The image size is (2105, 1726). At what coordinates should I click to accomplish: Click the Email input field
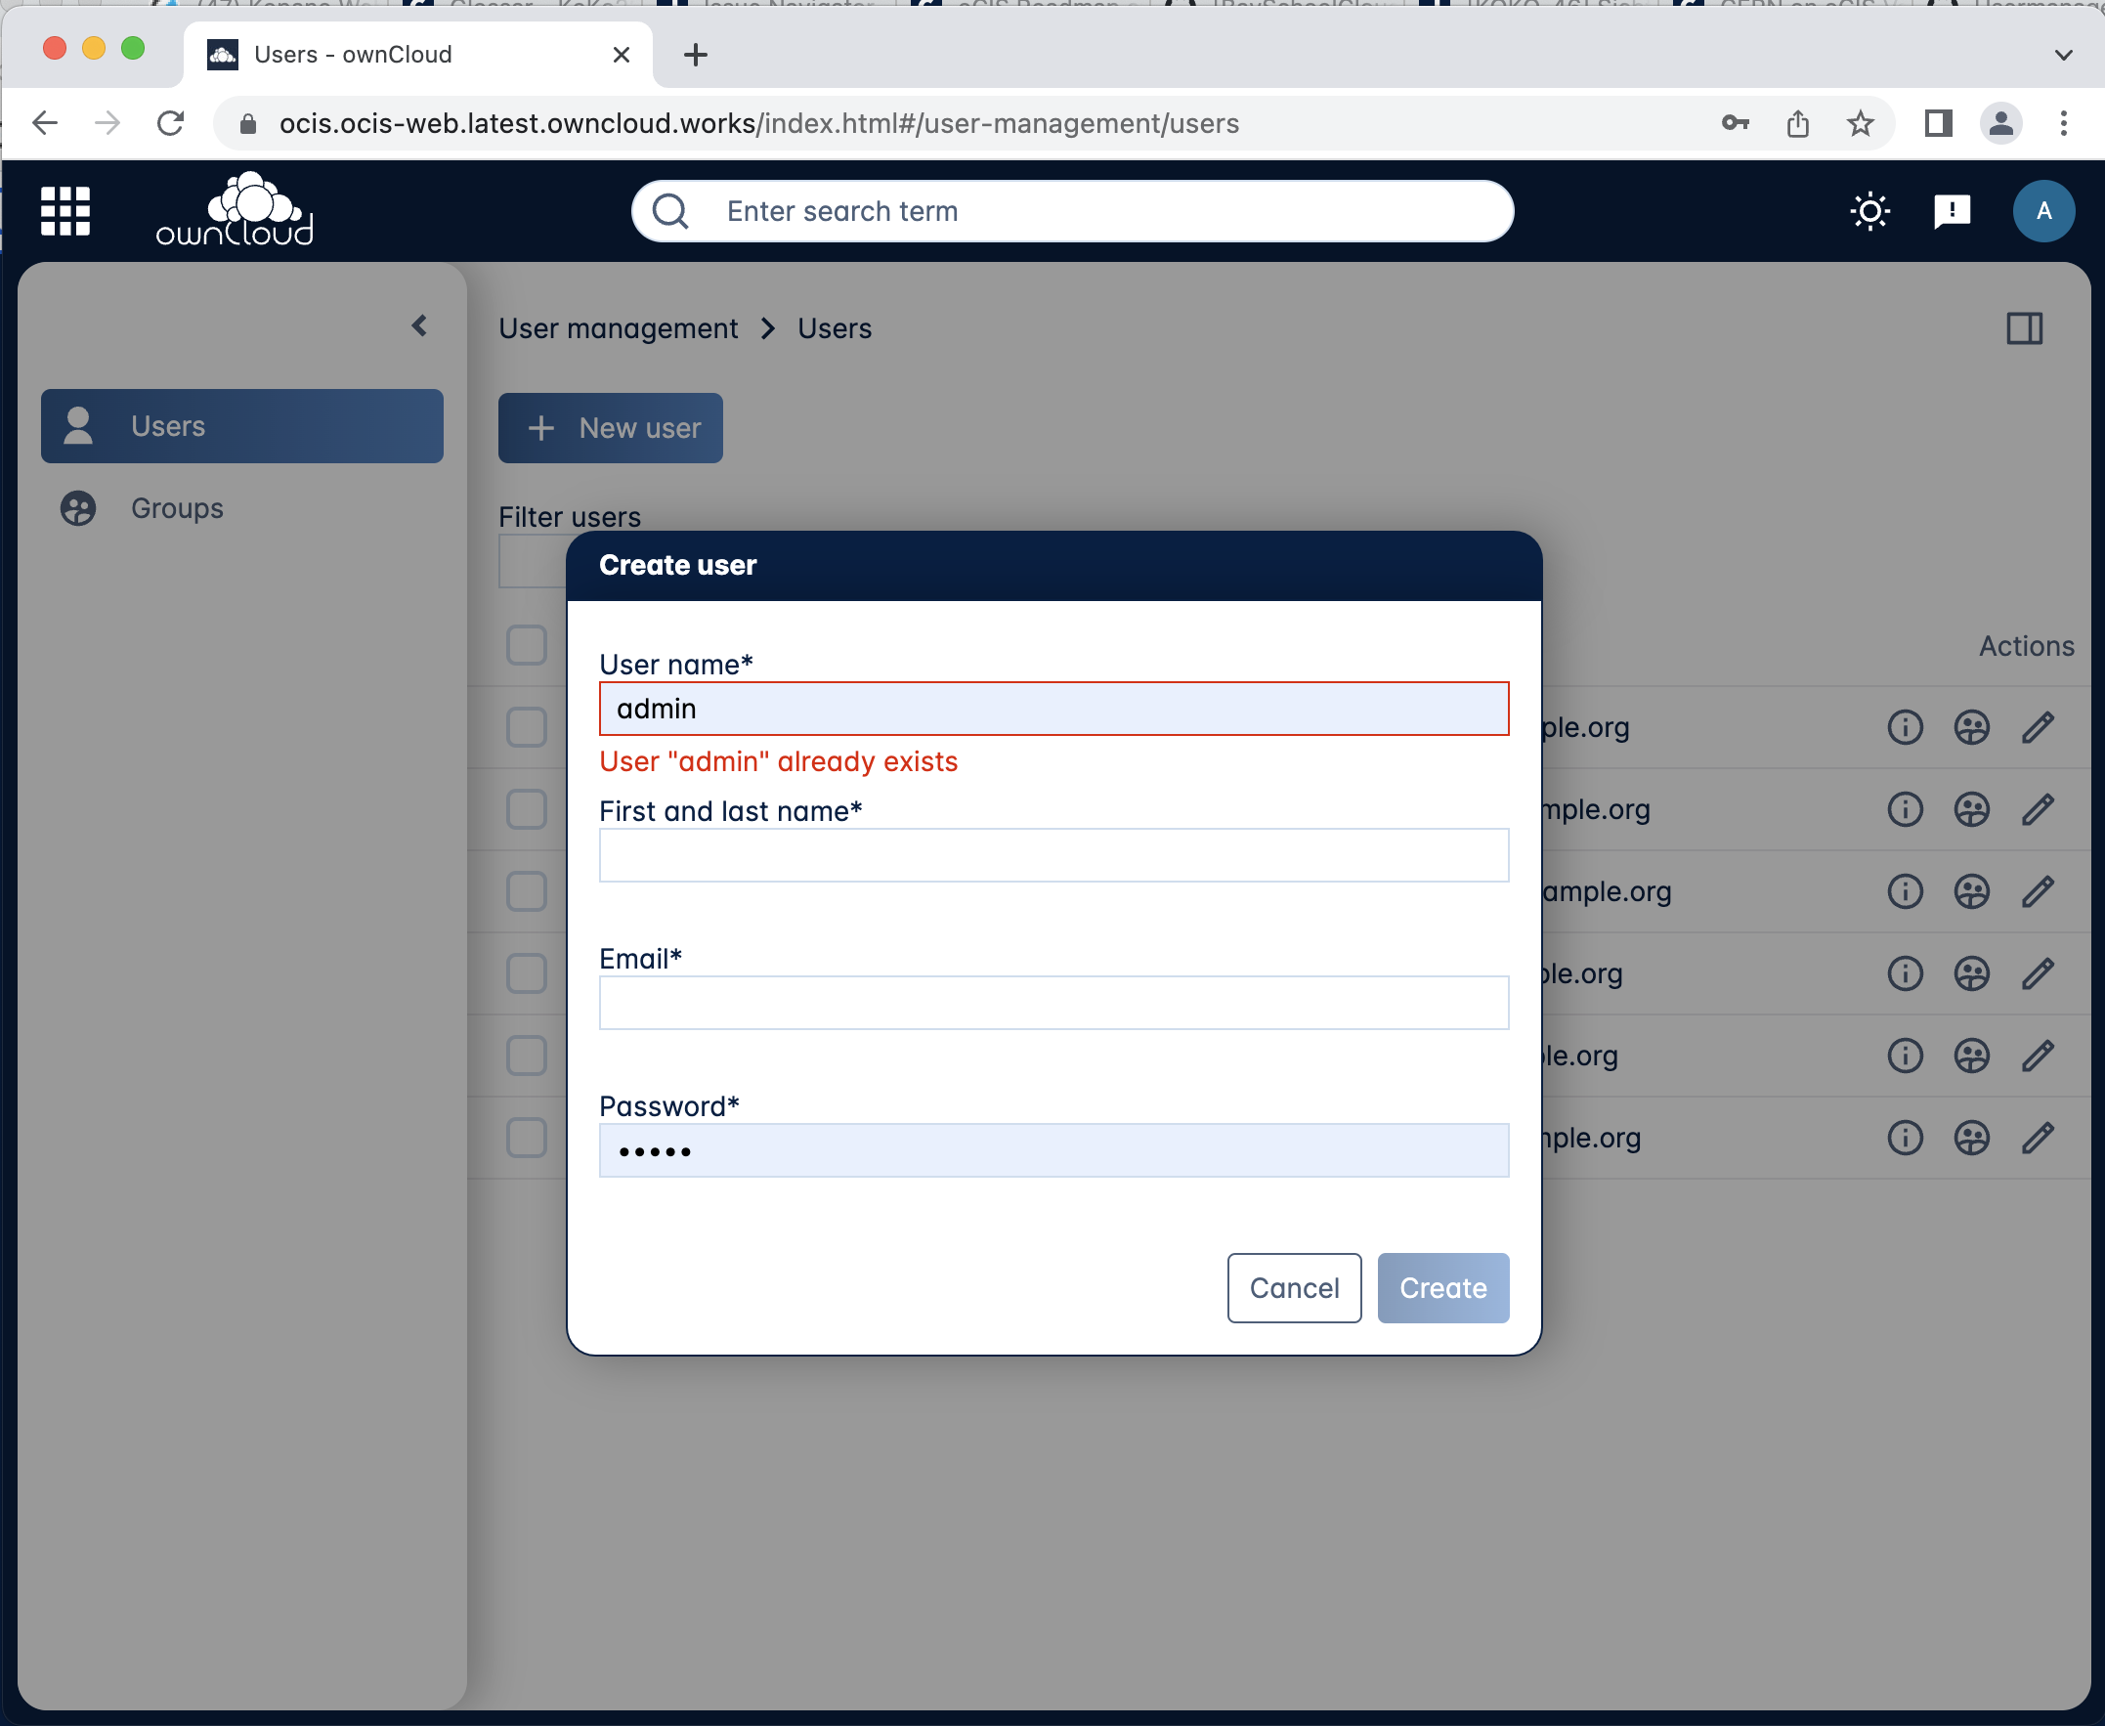(1053, 1002)
